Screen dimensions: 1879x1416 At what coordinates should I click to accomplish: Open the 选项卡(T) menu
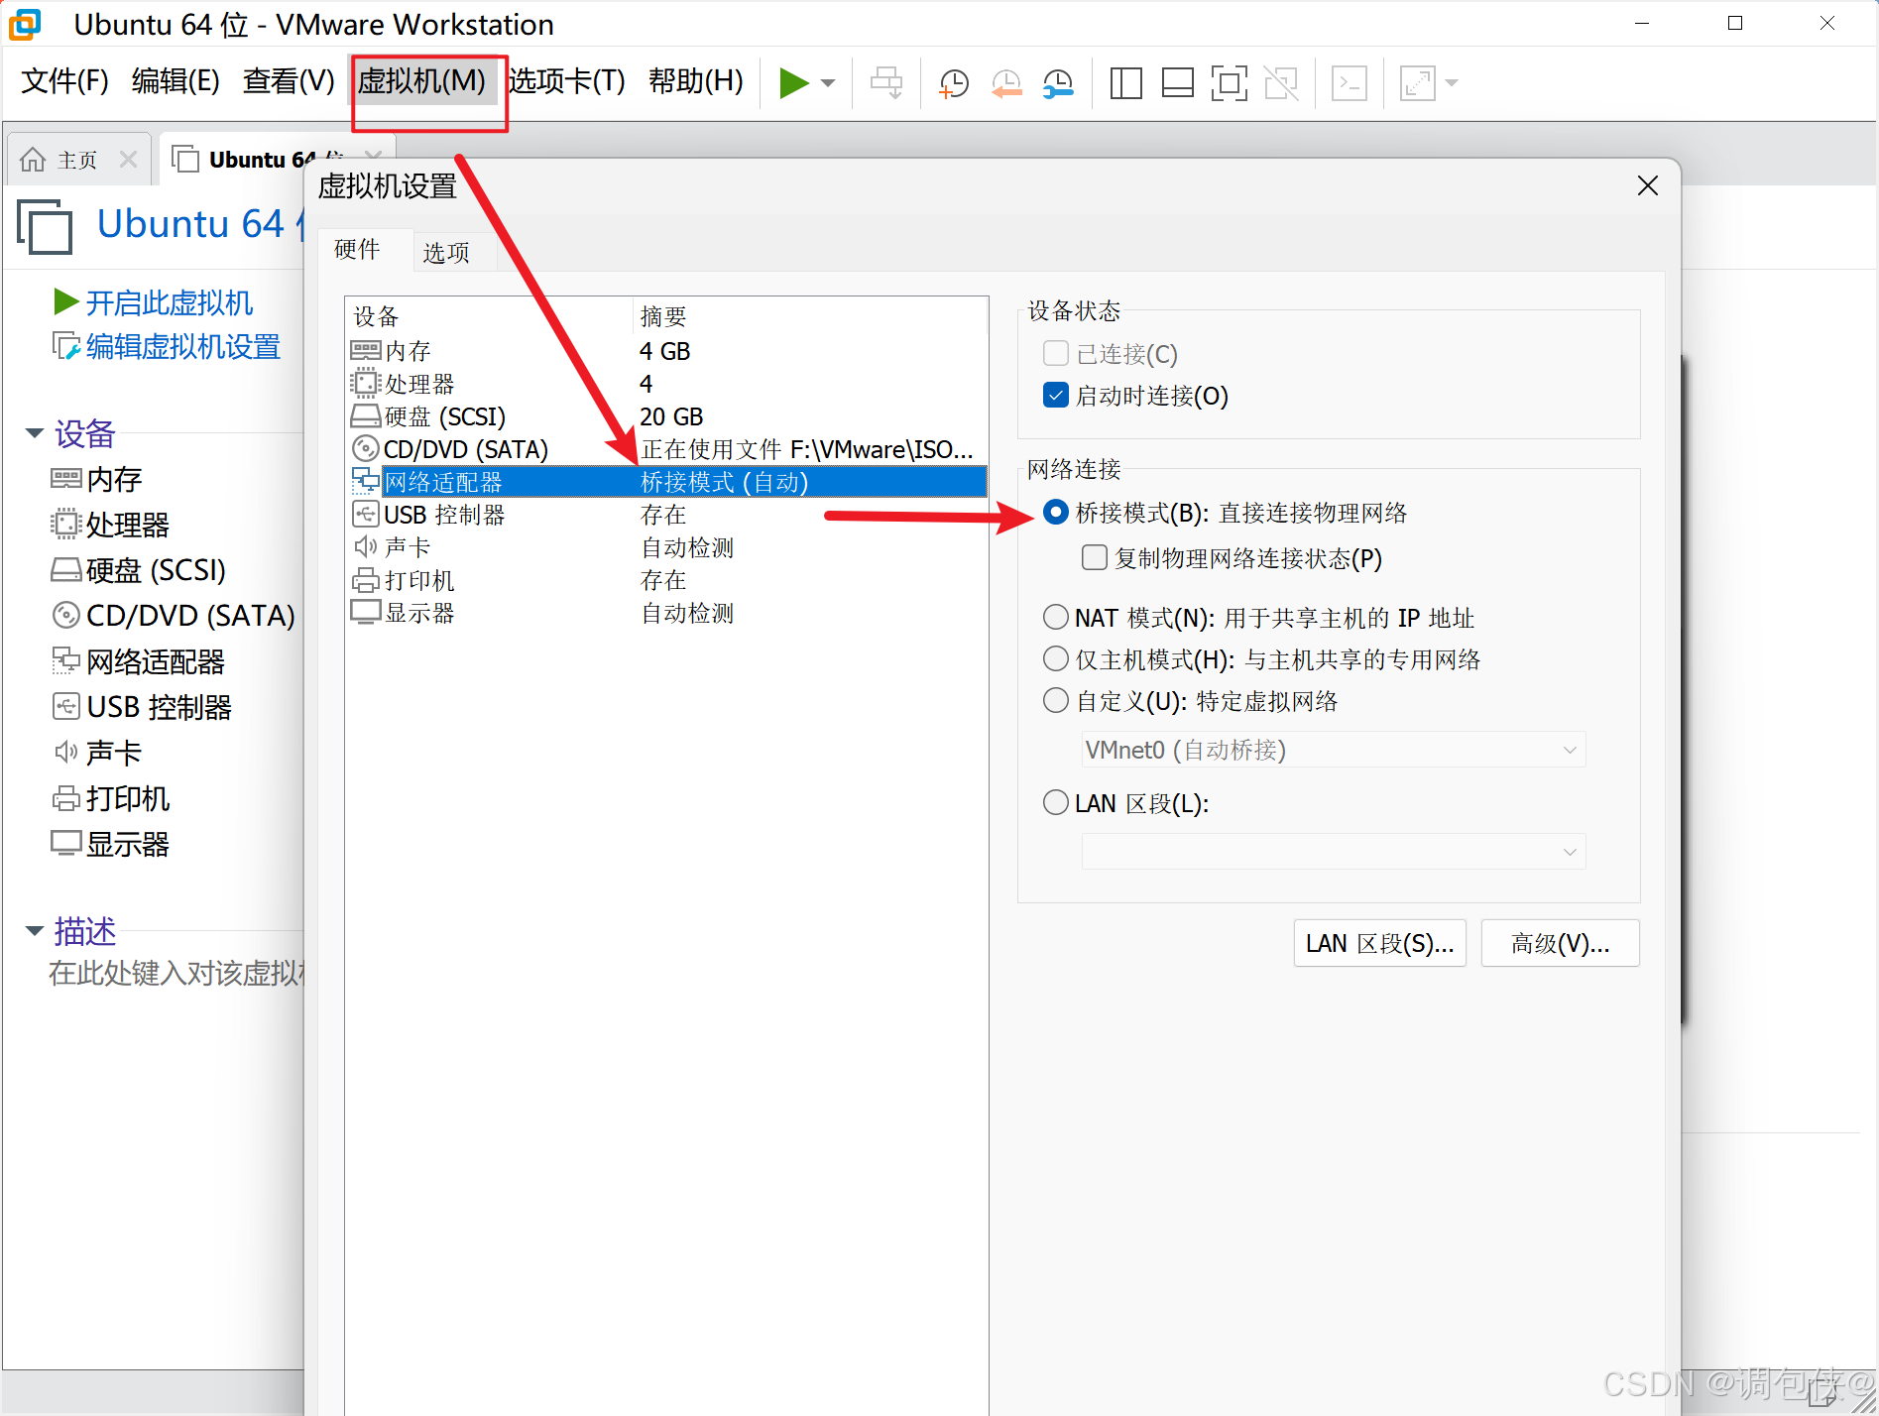(567, 81)
